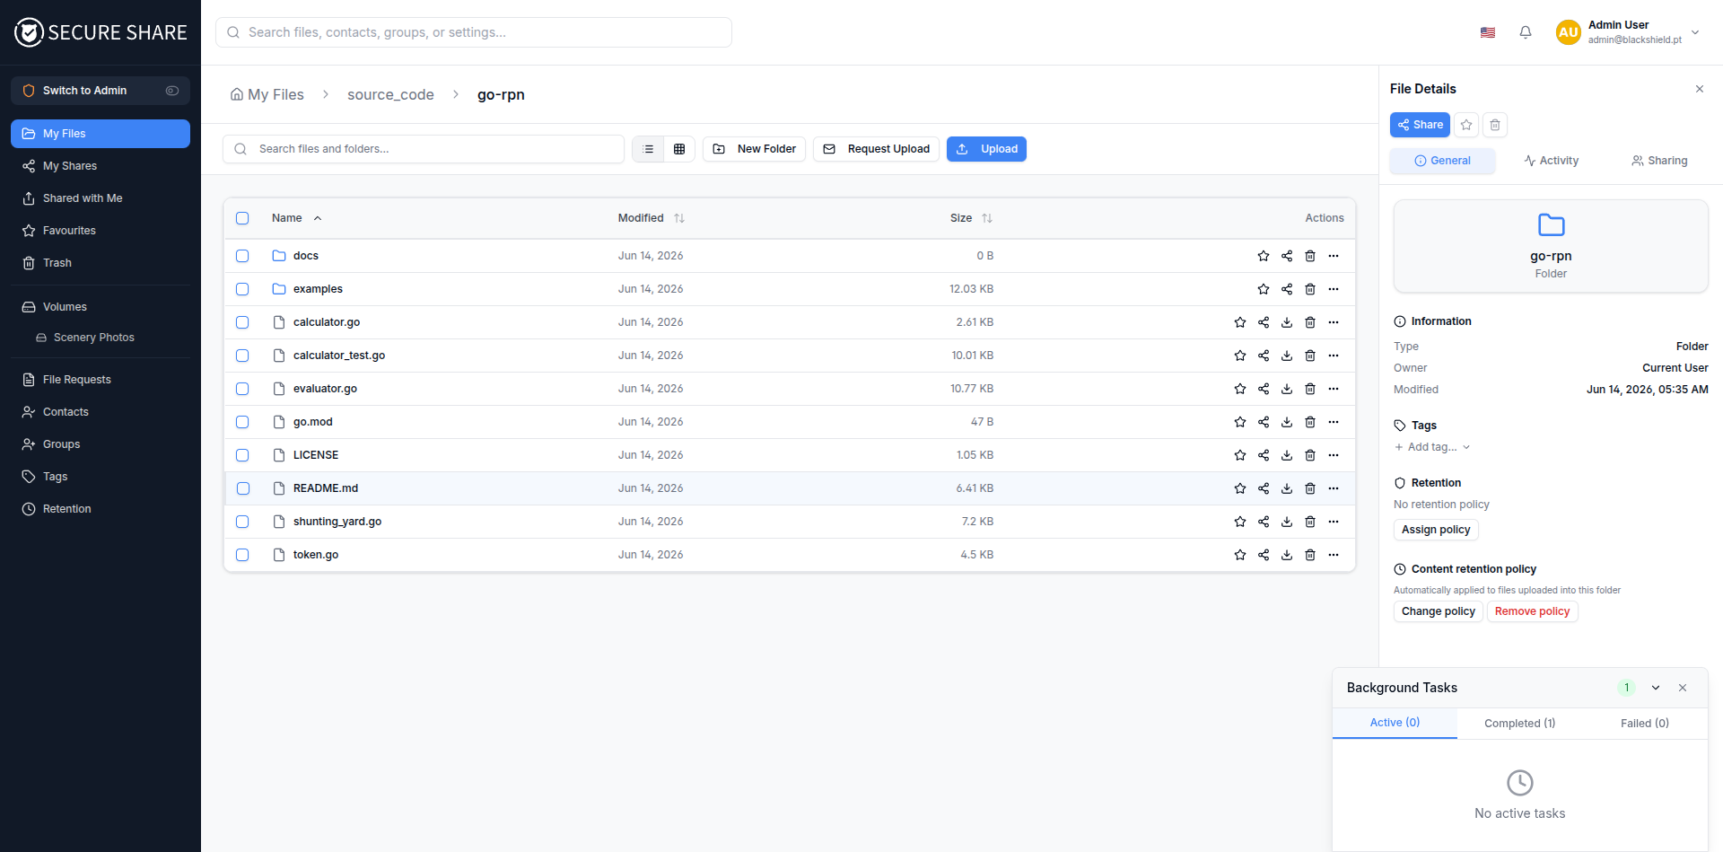Open more actions for calculator.go
1723x852 pixels.
point(1334,322)
